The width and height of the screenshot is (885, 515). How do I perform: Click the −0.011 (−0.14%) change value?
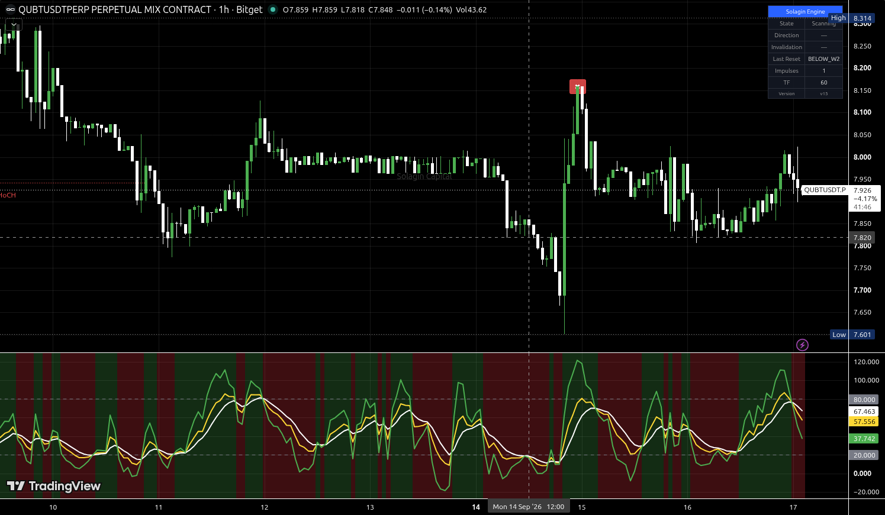424,10
